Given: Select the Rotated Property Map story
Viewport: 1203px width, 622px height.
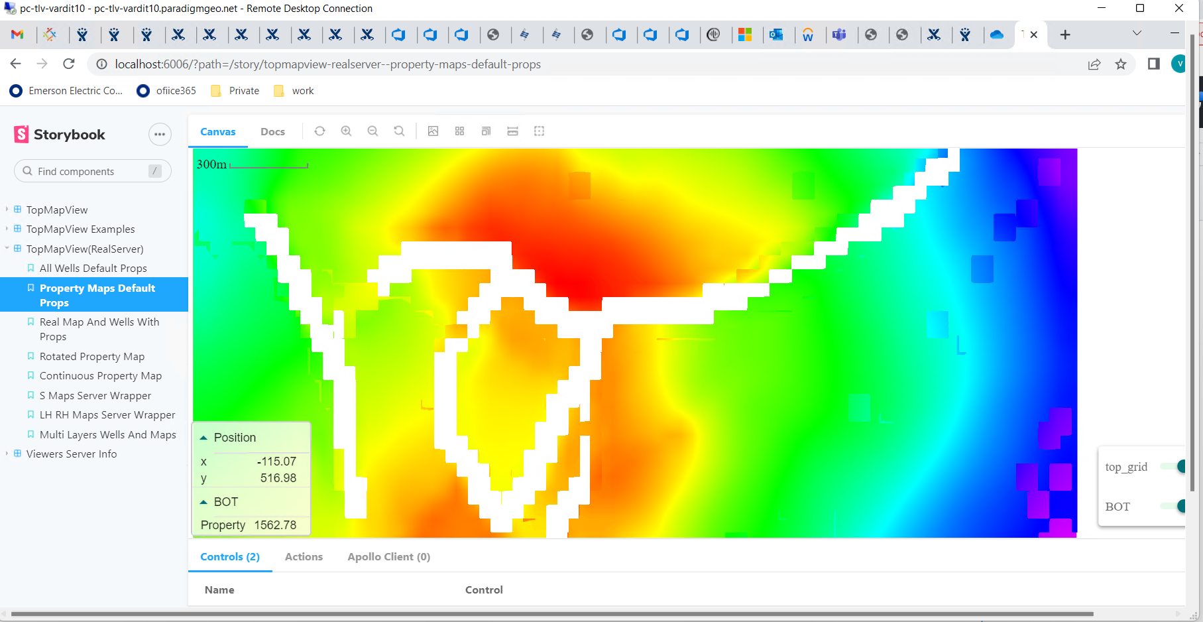Looking at the screenshot, I should [91, 356].
